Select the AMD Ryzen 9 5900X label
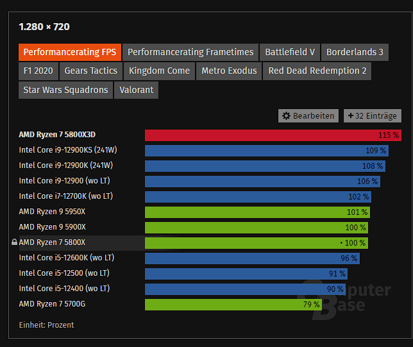Screen dimensions: 413x347 (53, 227)
